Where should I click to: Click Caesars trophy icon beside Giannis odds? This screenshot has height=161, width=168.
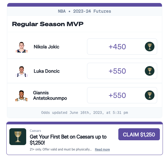150,95
